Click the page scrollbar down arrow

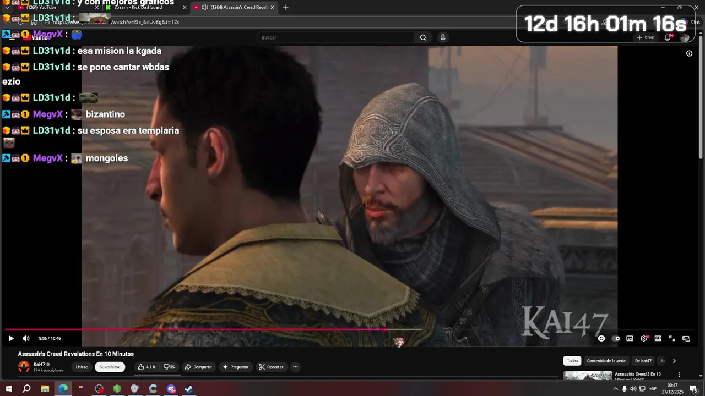click(701, 376)
